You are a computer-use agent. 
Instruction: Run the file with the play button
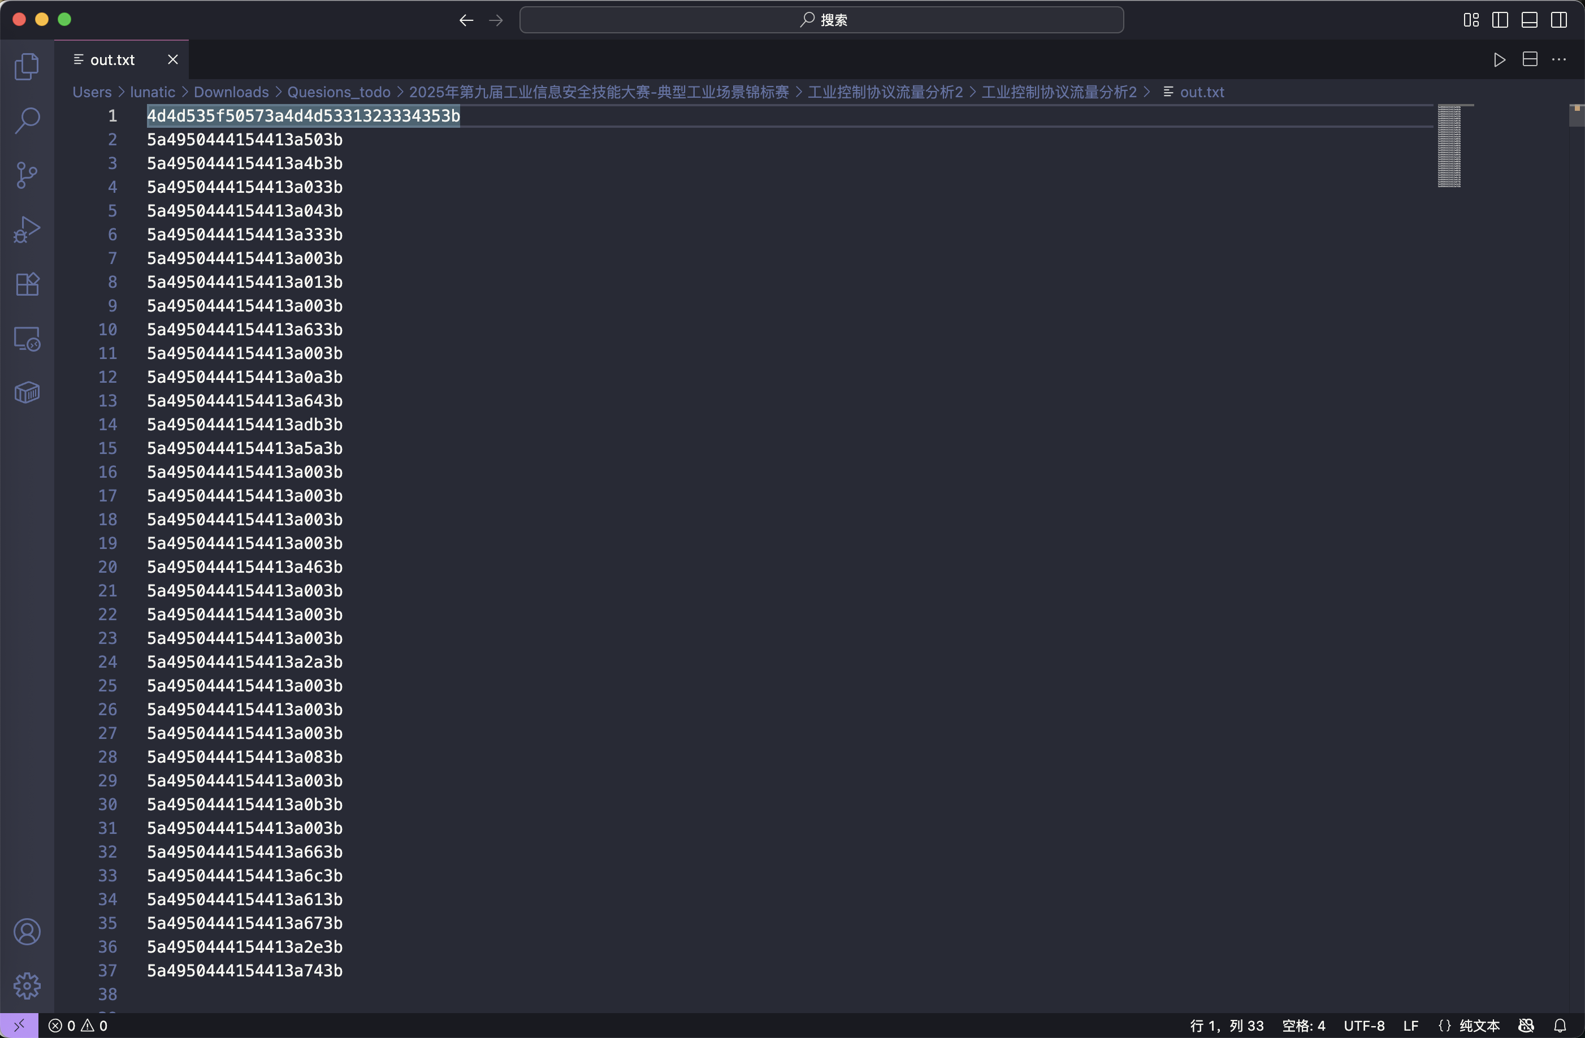(1500, 59)
